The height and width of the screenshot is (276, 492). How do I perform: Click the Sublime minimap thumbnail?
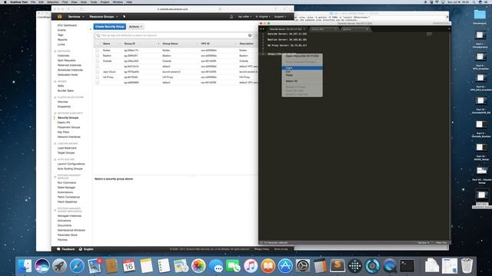click(x=429, y=34)
